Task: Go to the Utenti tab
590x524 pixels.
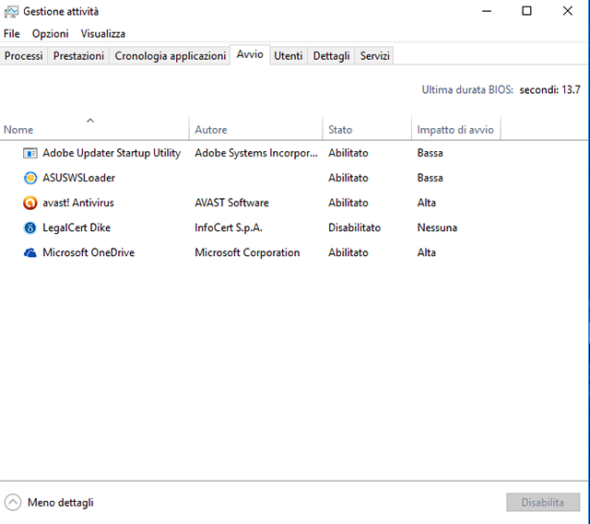Action: 289,56
